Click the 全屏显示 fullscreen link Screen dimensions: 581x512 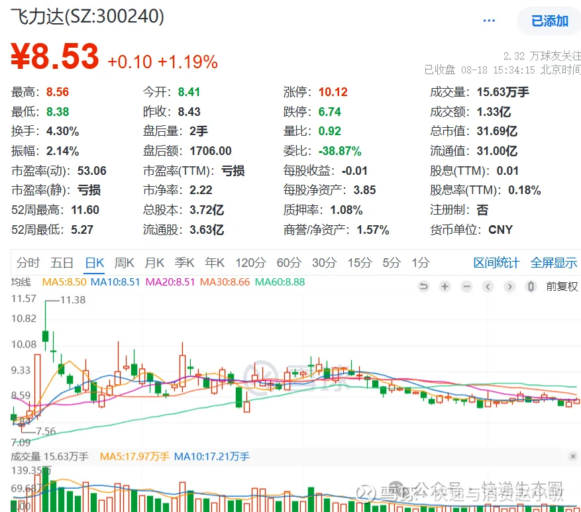[554, 263]
